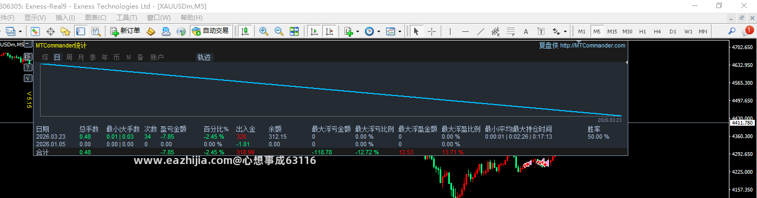This screenshot has height=198, width=757.
Task: Click the 移 move panel button
Action: coord(28,57)
